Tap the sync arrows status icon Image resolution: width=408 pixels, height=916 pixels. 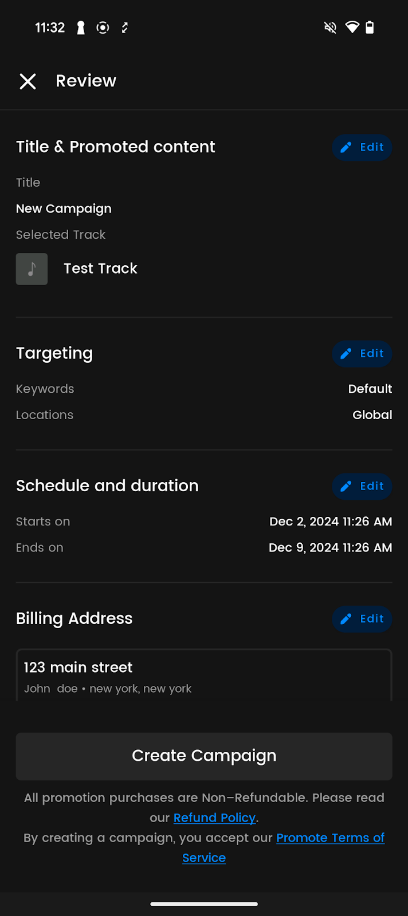coord(125,27)
